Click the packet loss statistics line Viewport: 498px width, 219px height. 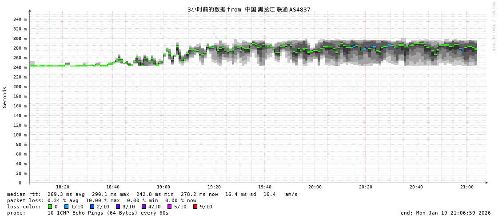[x=101, y=200]
